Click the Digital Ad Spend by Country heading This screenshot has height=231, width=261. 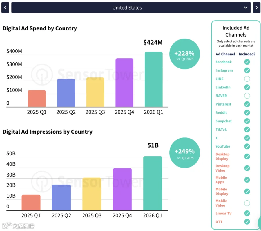40,28
